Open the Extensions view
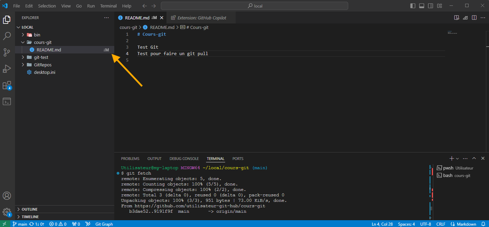489x227 pixels. [x=7, y=85]
